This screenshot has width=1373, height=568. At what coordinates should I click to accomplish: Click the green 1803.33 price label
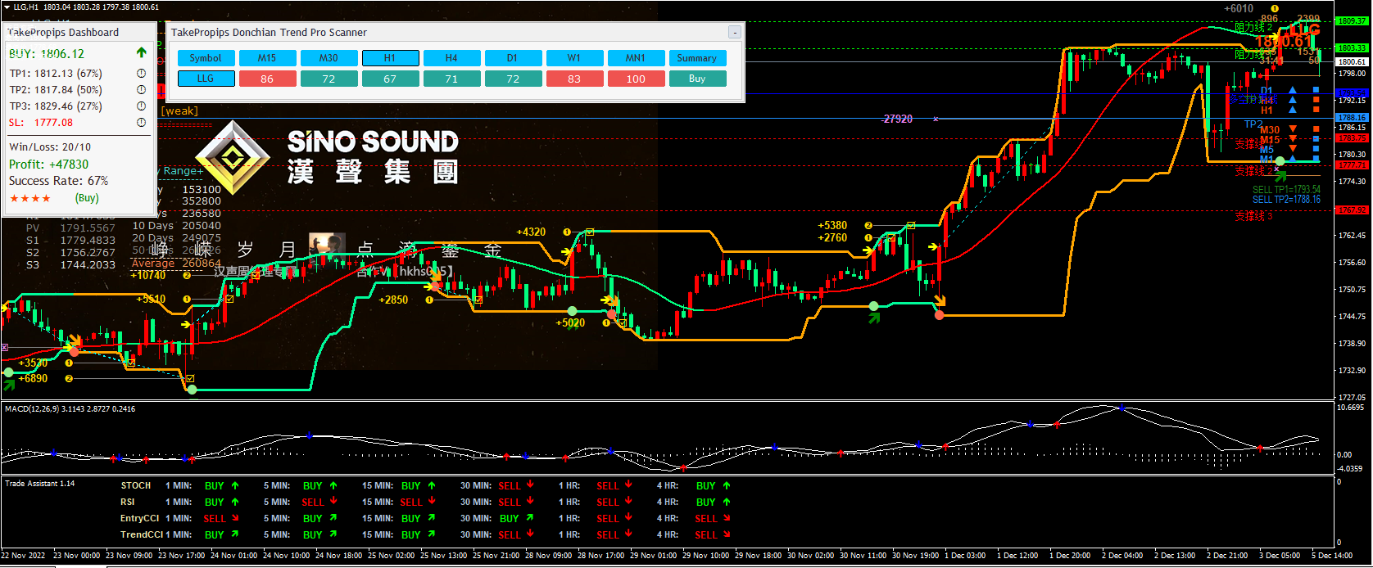pyautogui.click(x=1352, y=48)
